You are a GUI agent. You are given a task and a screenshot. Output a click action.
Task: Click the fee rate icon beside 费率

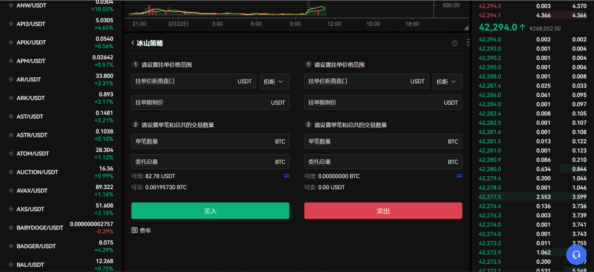click(x=134, y=230)
